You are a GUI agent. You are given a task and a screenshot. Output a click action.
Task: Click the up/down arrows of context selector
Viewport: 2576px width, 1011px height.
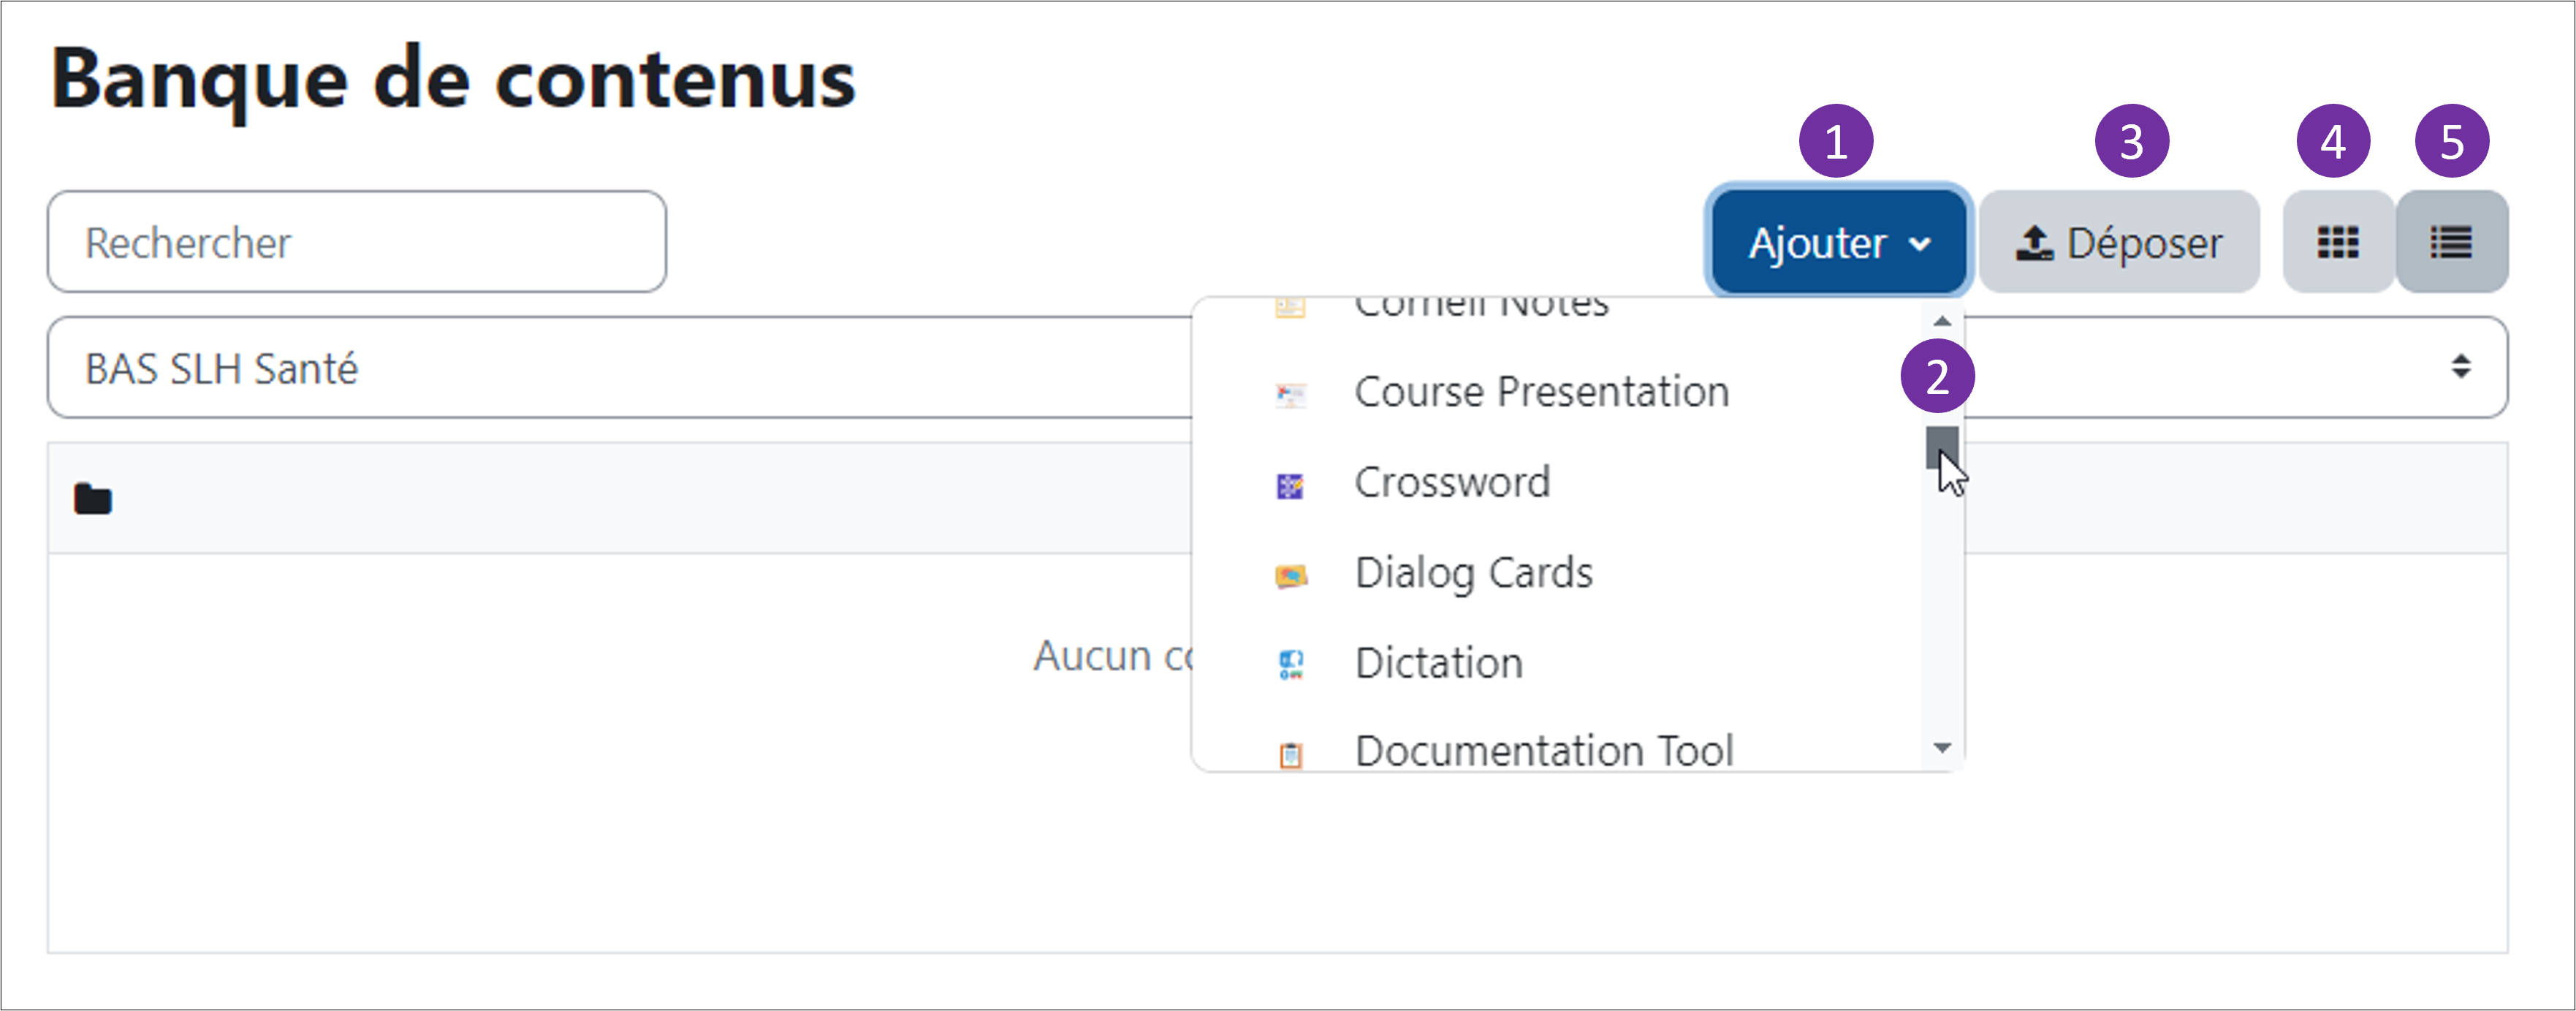tap(2460, 367)
